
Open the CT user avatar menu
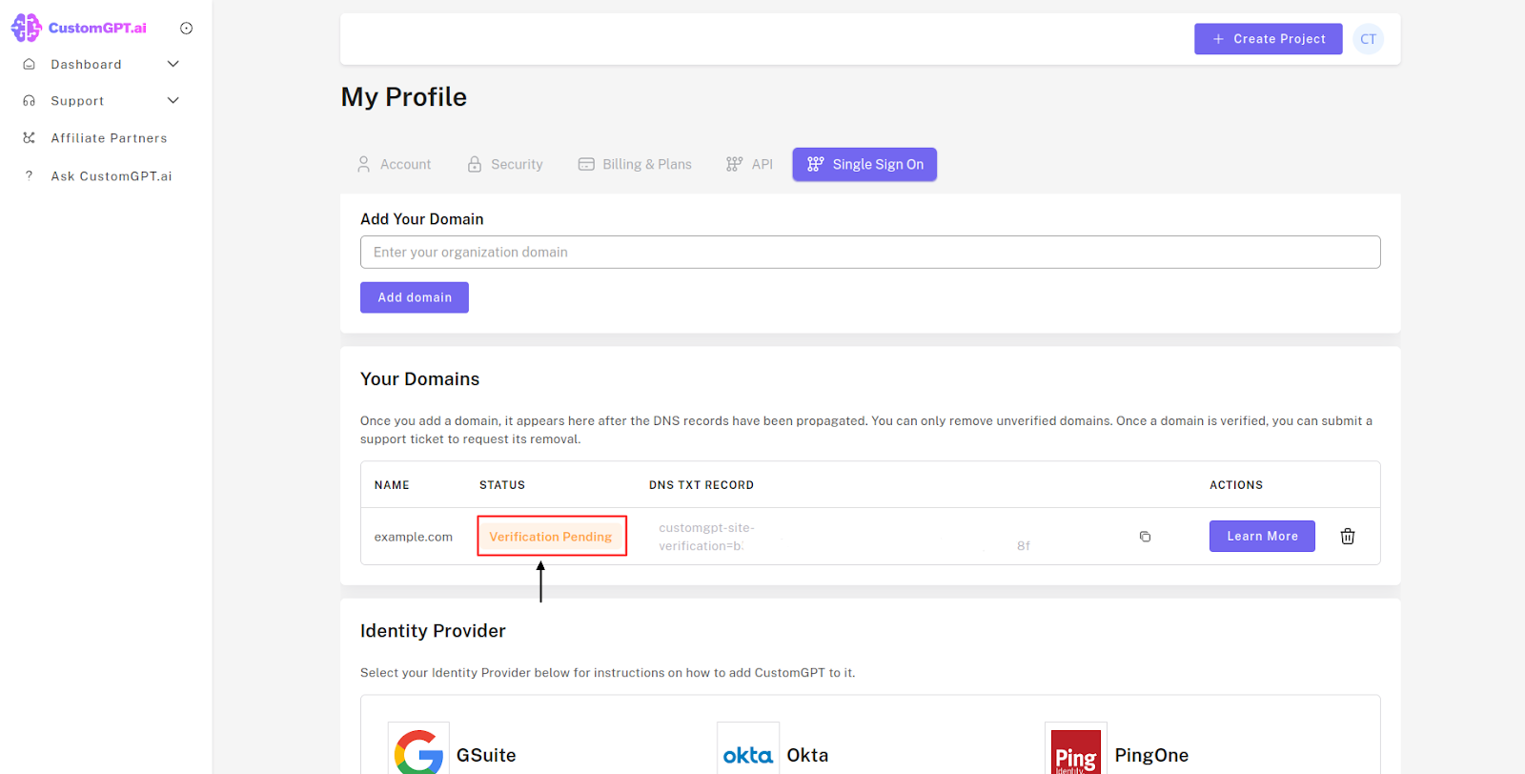click(x=1369, y=39)
